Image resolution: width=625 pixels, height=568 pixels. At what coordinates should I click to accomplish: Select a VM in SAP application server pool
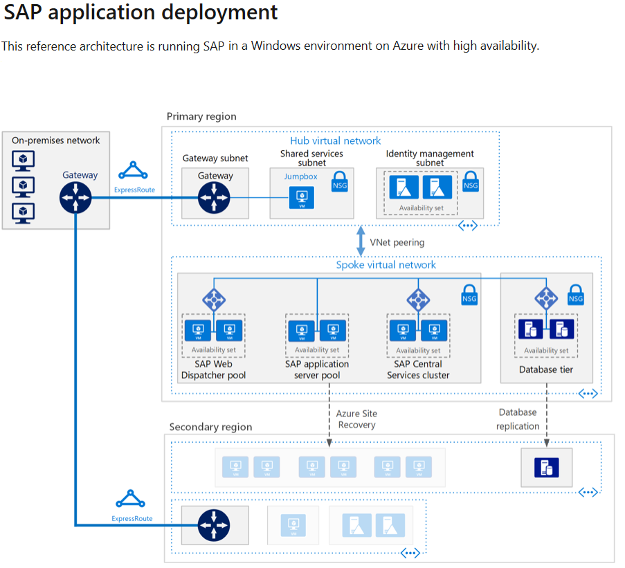302,332
